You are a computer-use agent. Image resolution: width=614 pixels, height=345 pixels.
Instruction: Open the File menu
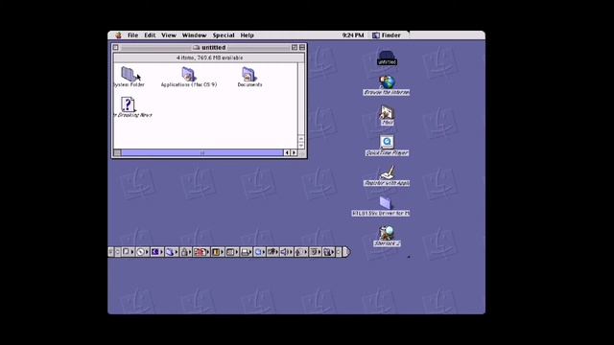click(x=132, y=35)
